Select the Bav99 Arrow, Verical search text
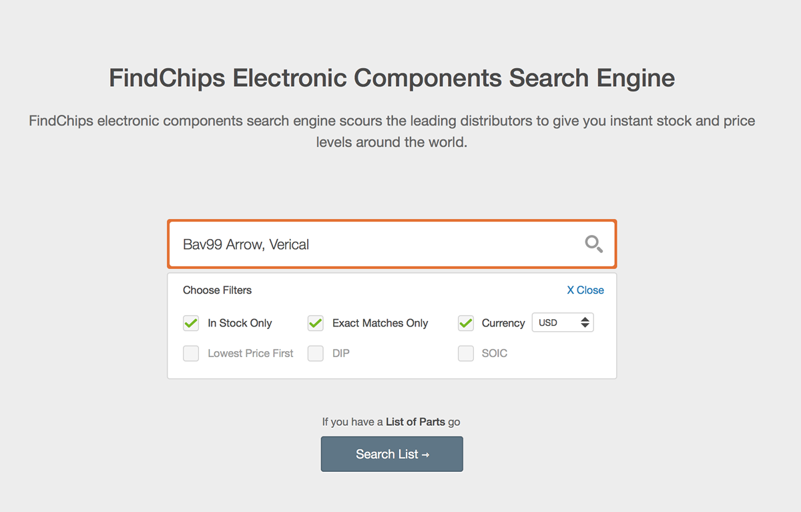Viewport: 801px width, 512px height. coord(246,244)
